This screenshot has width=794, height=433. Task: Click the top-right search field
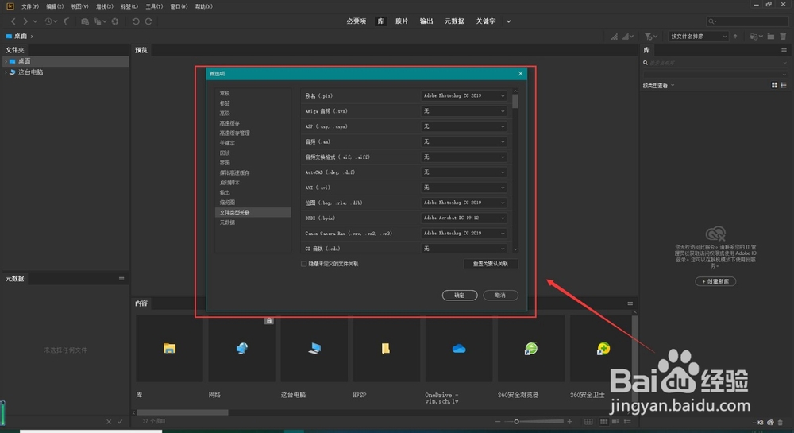coord(747,21)
